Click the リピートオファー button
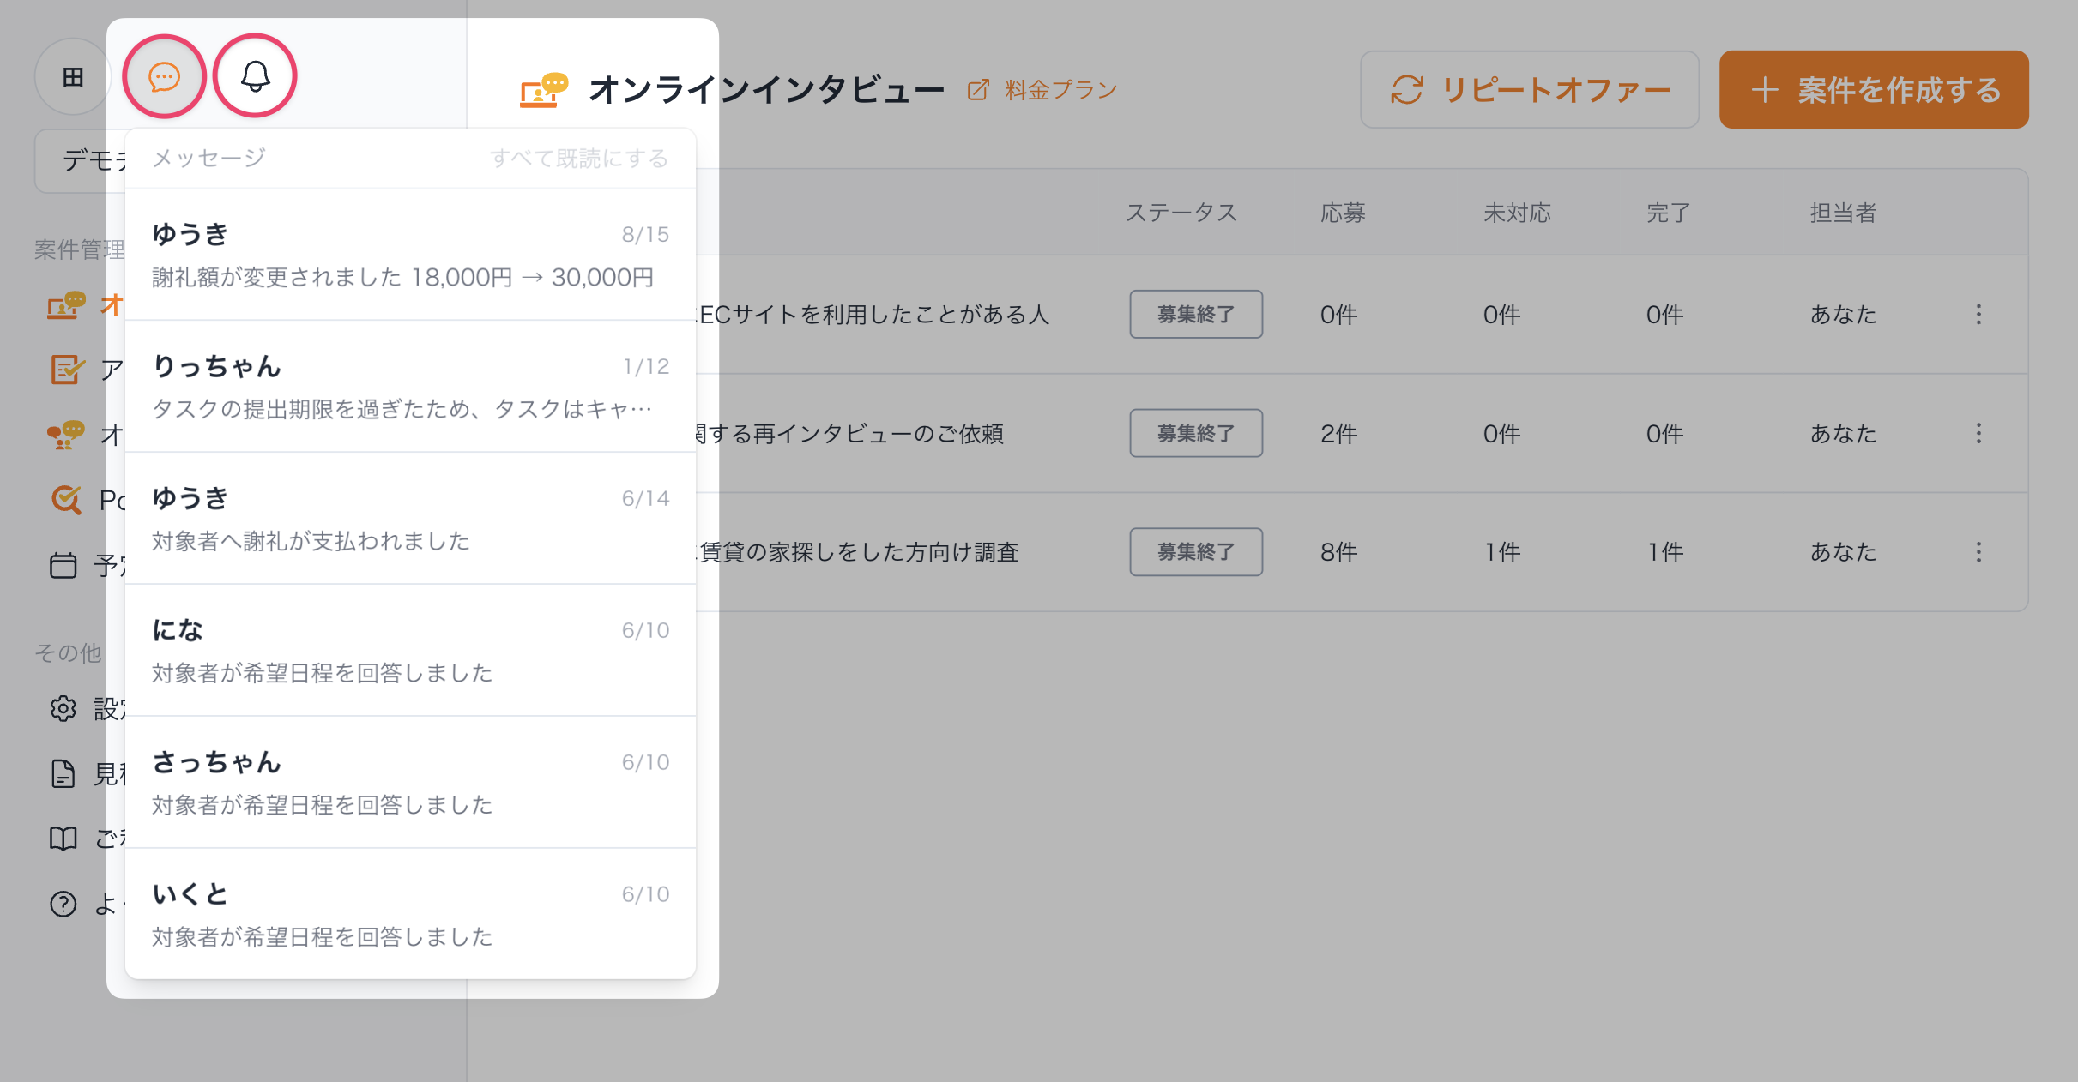Screen dimensions: 2078x1082 coord(1530,90)
